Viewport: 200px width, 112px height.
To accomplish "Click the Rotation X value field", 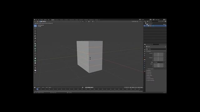I will [158, 58].
